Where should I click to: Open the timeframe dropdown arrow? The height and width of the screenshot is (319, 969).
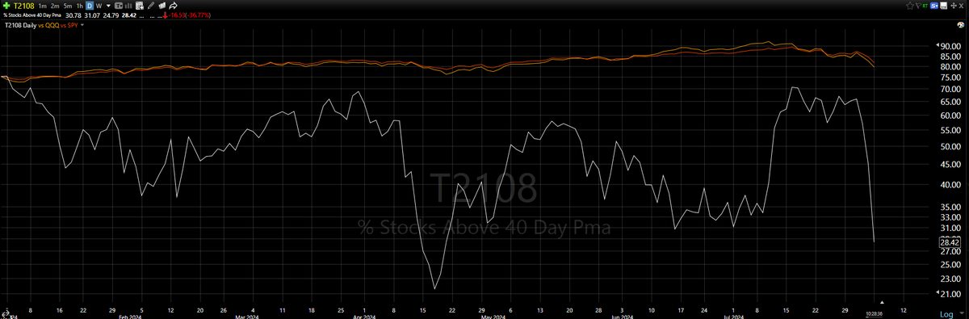point(108,6)
